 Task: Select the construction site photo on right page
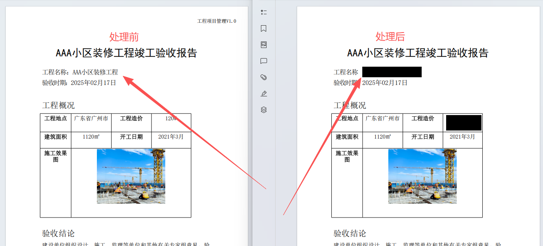(423, 176)
